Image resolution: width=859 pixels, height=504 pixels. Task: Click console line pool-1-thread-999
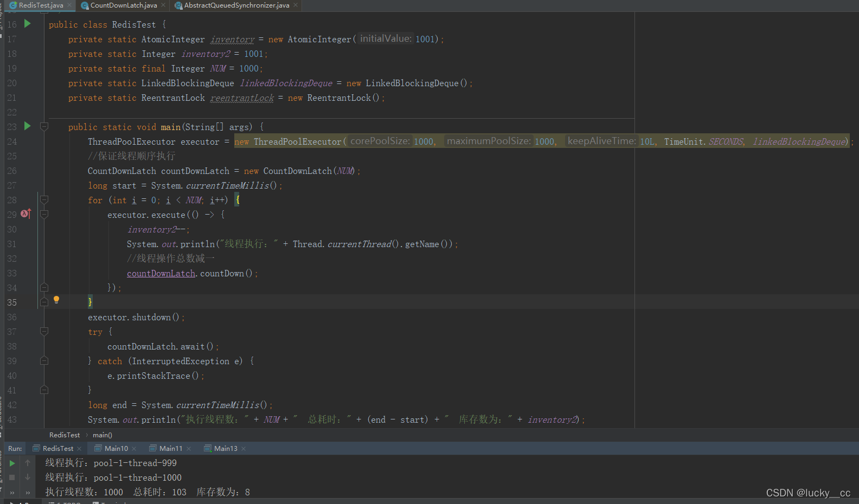[x=111, y=463]
